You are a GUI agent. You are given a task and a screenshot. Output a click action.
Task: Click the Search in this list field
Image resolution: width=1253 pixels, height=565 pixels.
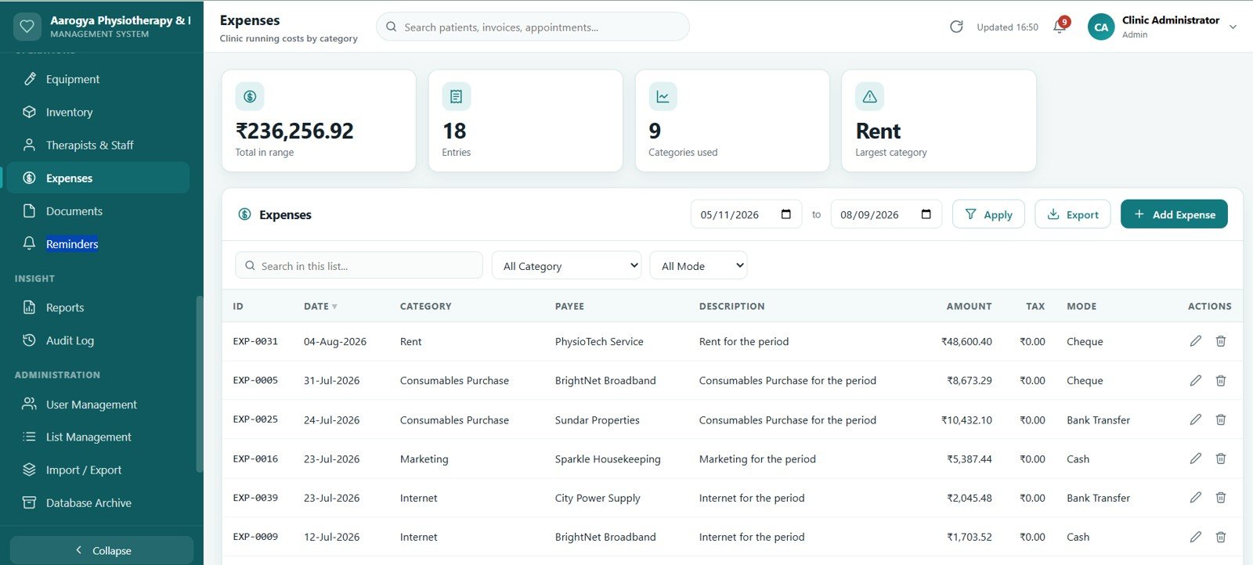359,266
